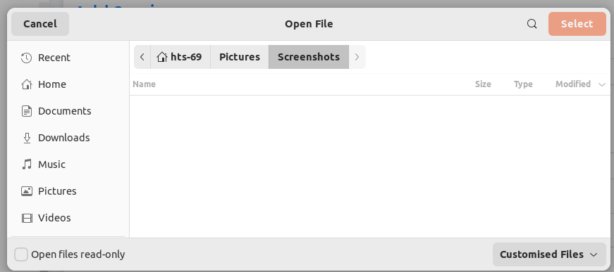Viewport: 614px width, 272px height.
Task: Click the orange Select button
Action: tap(577, 24)
